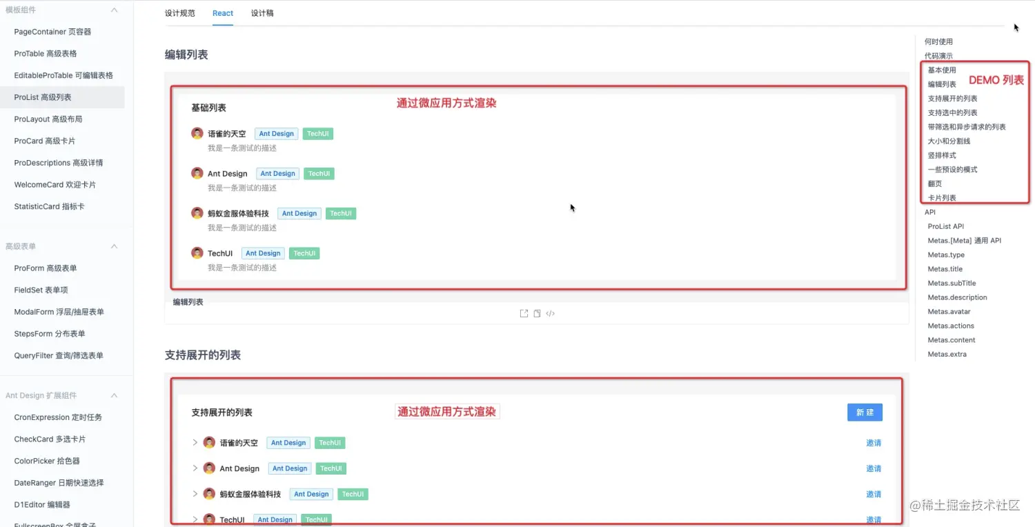Jump to 一些预设的模式 anchor
The image size is (1035, 527).
click(x=952, y=169)
